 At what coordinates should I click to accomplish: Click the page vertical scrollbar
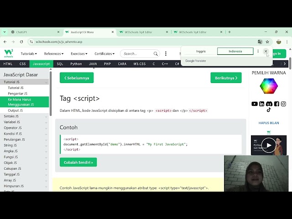(290, 63)
